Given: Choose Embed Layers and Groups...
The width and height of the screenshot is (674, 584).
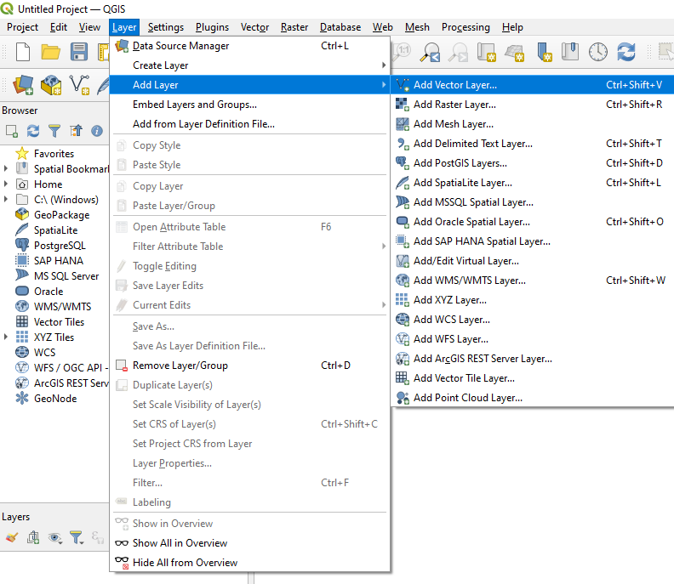Looking at the screenshot, I should pyautogui.click(x=249, y=105).
